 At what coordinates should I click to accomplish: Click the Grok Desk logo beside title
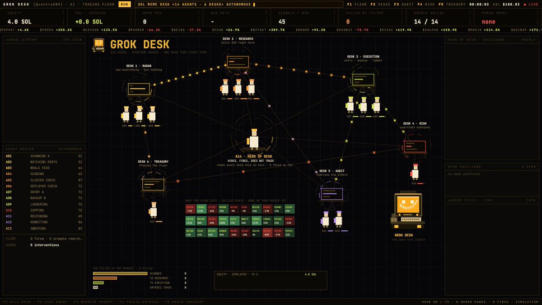[99, 45]
